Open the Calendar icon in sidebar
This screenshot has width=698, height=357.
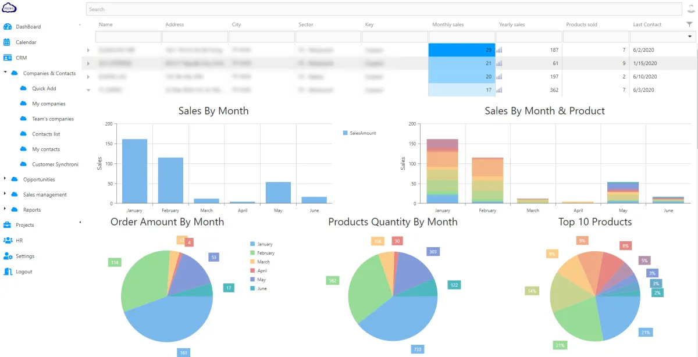[x=7, y=42]
